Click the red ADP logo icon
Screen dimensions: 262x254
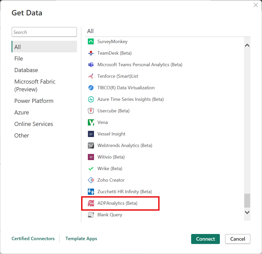91,203
